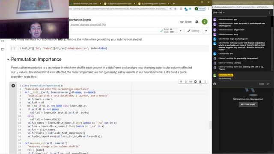Bookmark this page with the star icon

175,9
